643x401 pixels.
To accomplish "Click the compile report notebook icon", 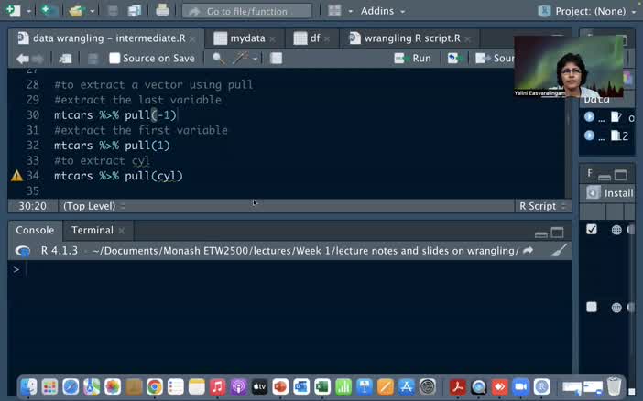I will coord(276,58).
